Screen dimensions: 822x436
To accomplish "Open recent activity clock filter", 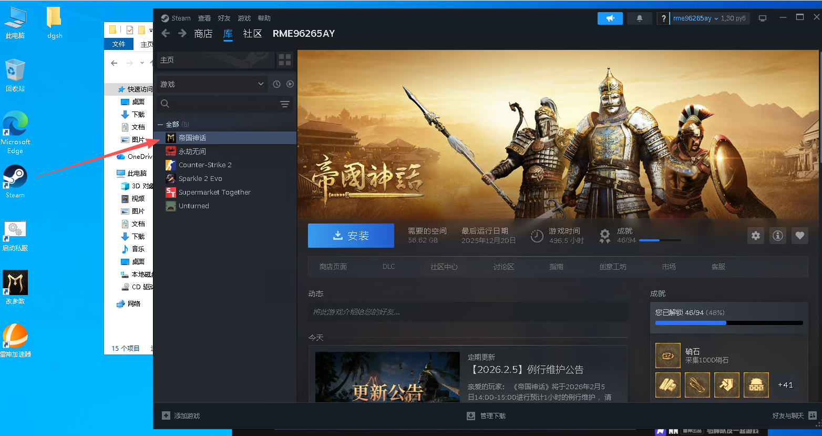I will [x=276, y=84].
